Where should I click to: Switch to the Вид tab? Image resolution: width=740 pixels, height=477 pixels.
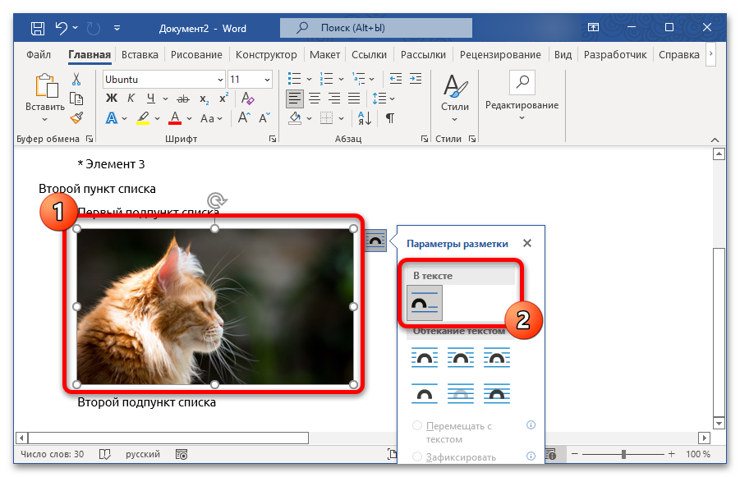pos(563,55)
